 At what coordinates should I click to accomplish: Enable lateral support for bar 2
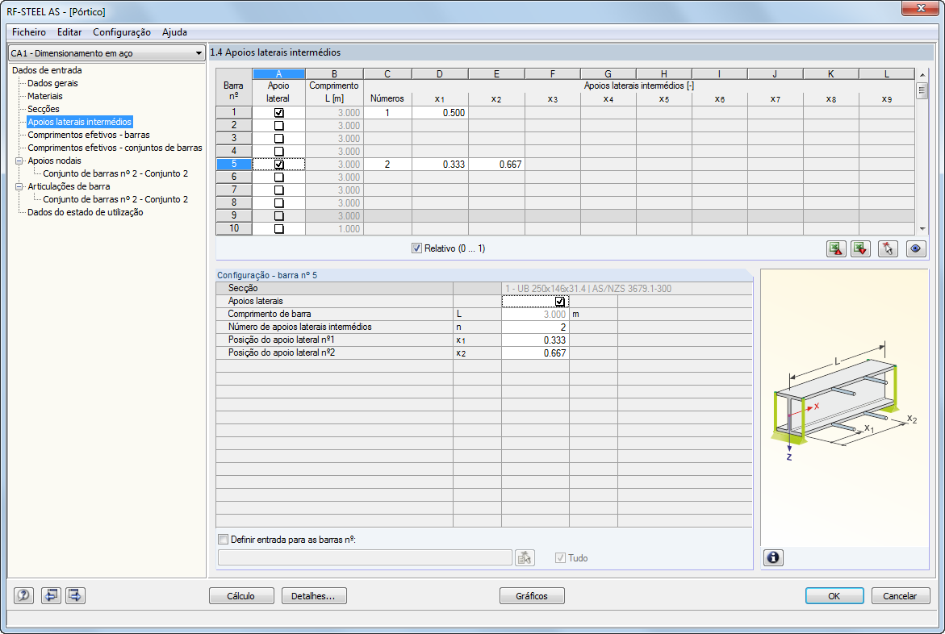pyautogui.click(x=278, y=126)
